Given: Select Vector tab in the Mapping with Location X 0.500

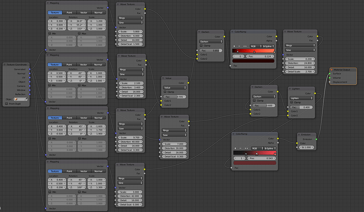Looking at the screenshot, I should pos(83,65).
